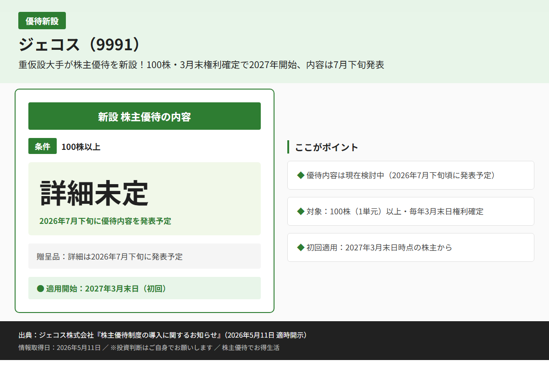
Task: Click the 優待新設 badge
Action: pos(42,21)
